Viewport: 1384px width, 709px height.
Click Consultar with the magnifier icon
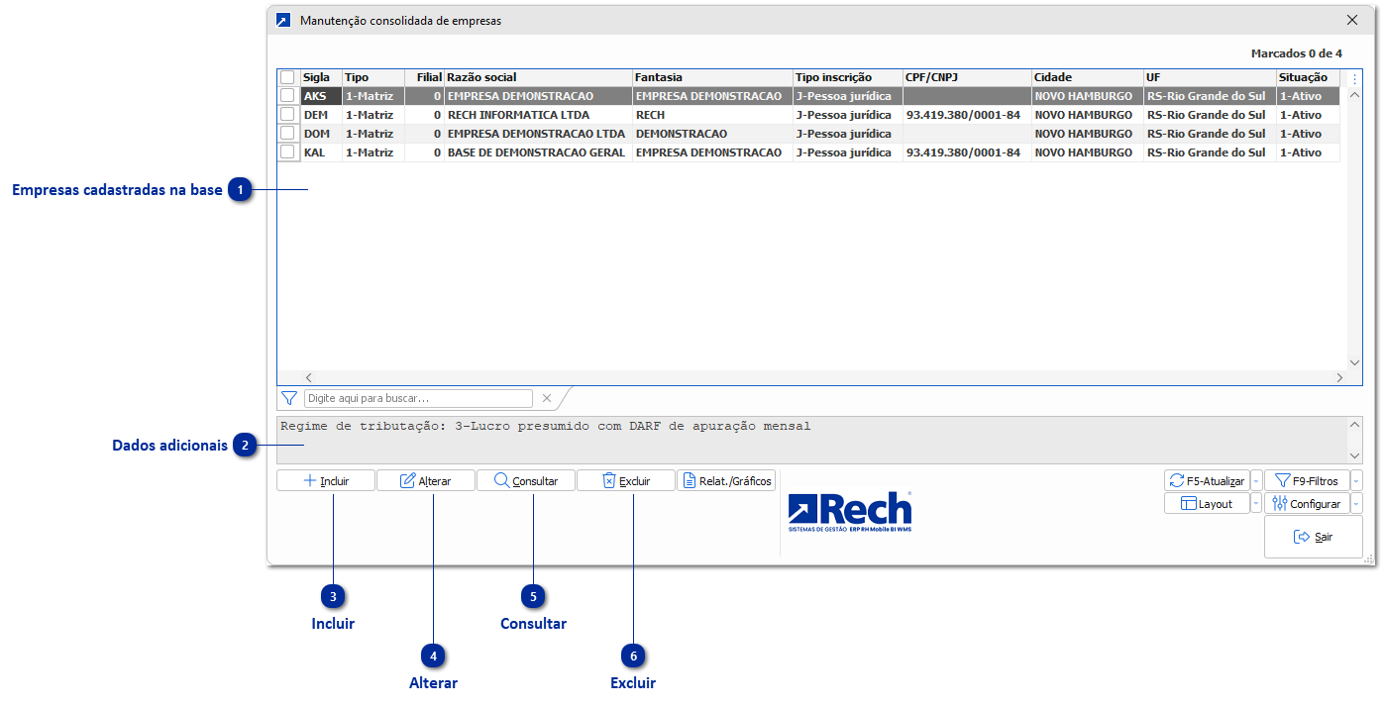(525, 480)
